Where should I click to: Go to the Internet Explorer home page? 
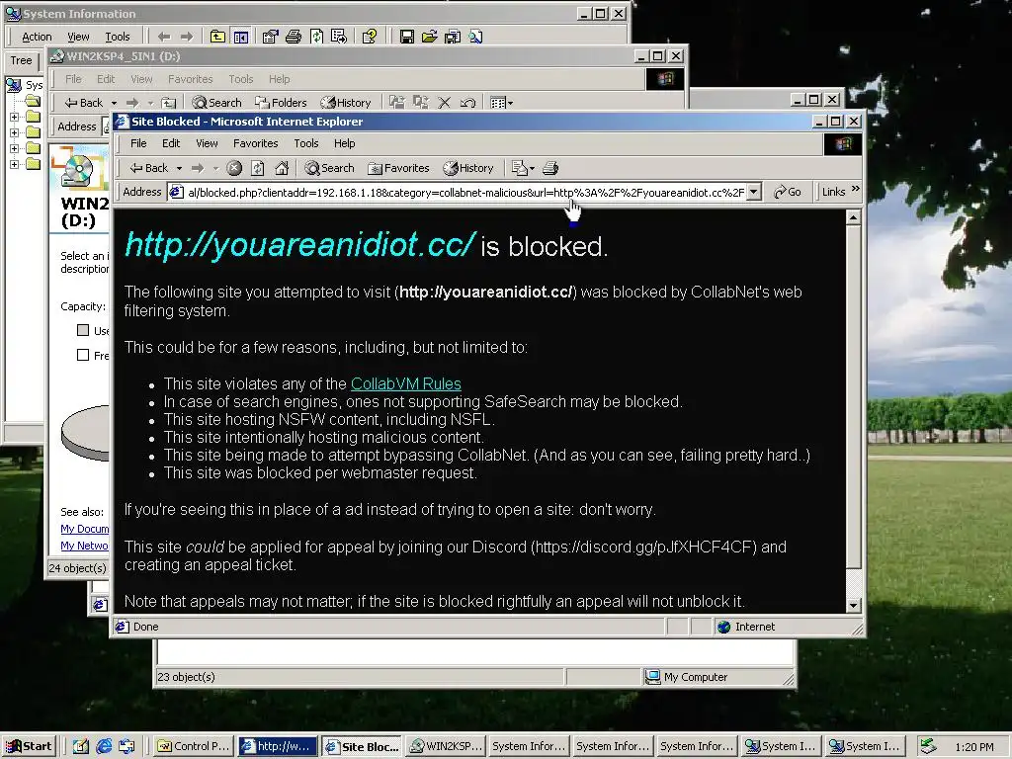point(282,168)
